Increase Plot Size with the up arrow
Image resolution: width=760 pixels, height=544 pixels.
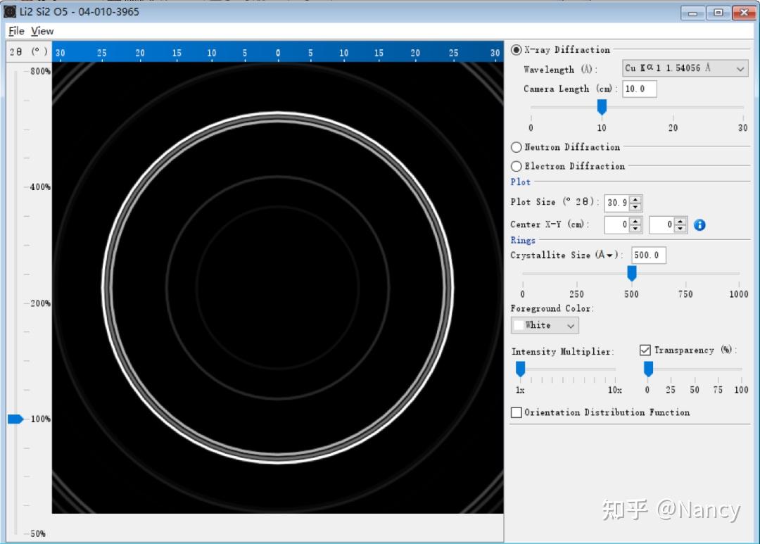[x=635, y=199]
